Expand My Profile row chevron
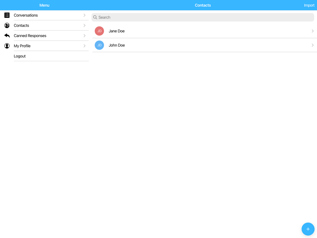This screenshot has width=317, height=238. 85,46
